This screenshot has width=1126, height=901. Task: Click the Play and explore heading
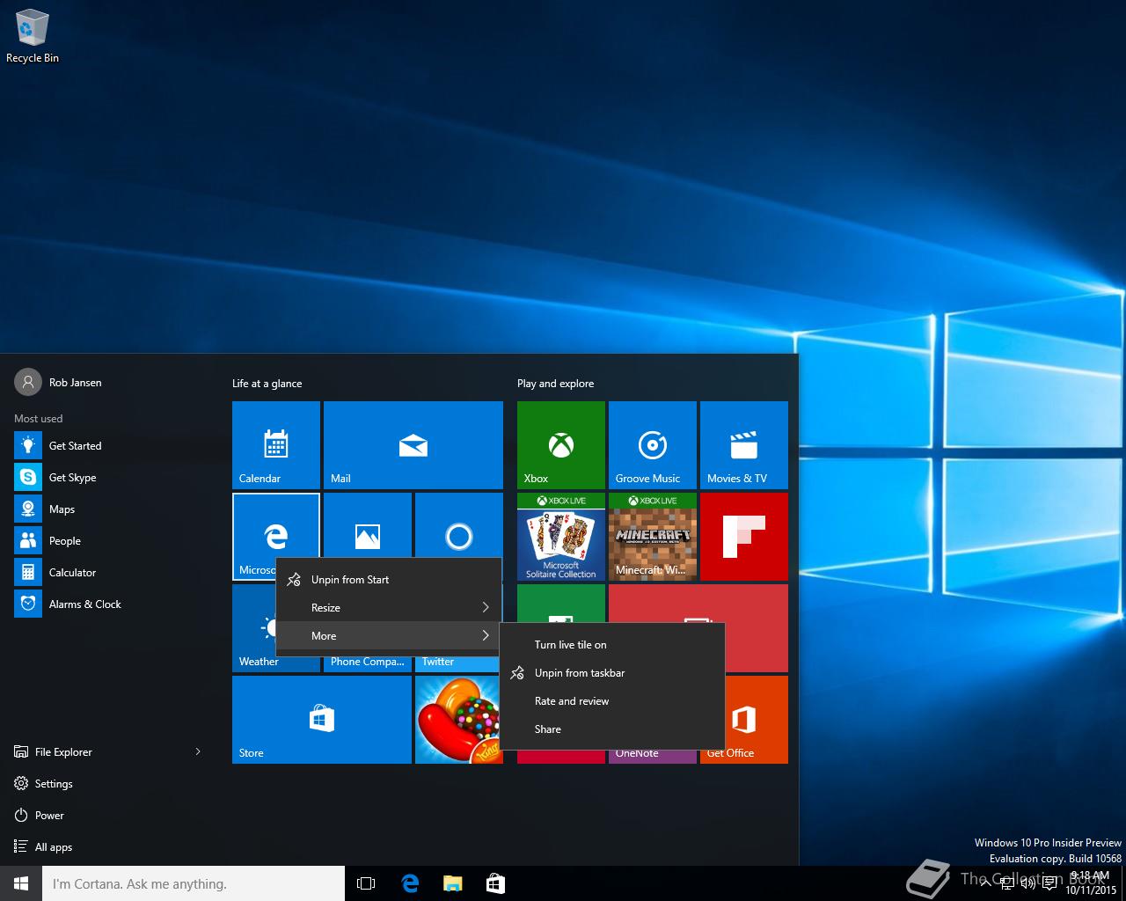coord(555,384)
